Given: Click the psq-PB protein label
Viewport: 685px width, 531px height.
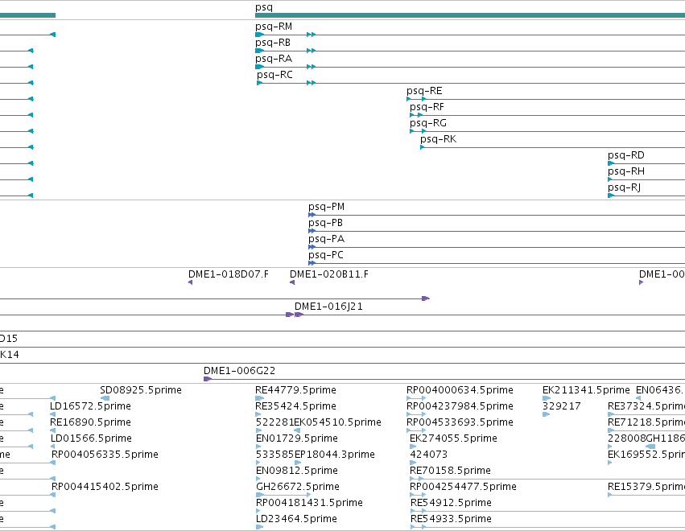Looking at the screenshot, I should pyautogui.click(x=325, y=223).
